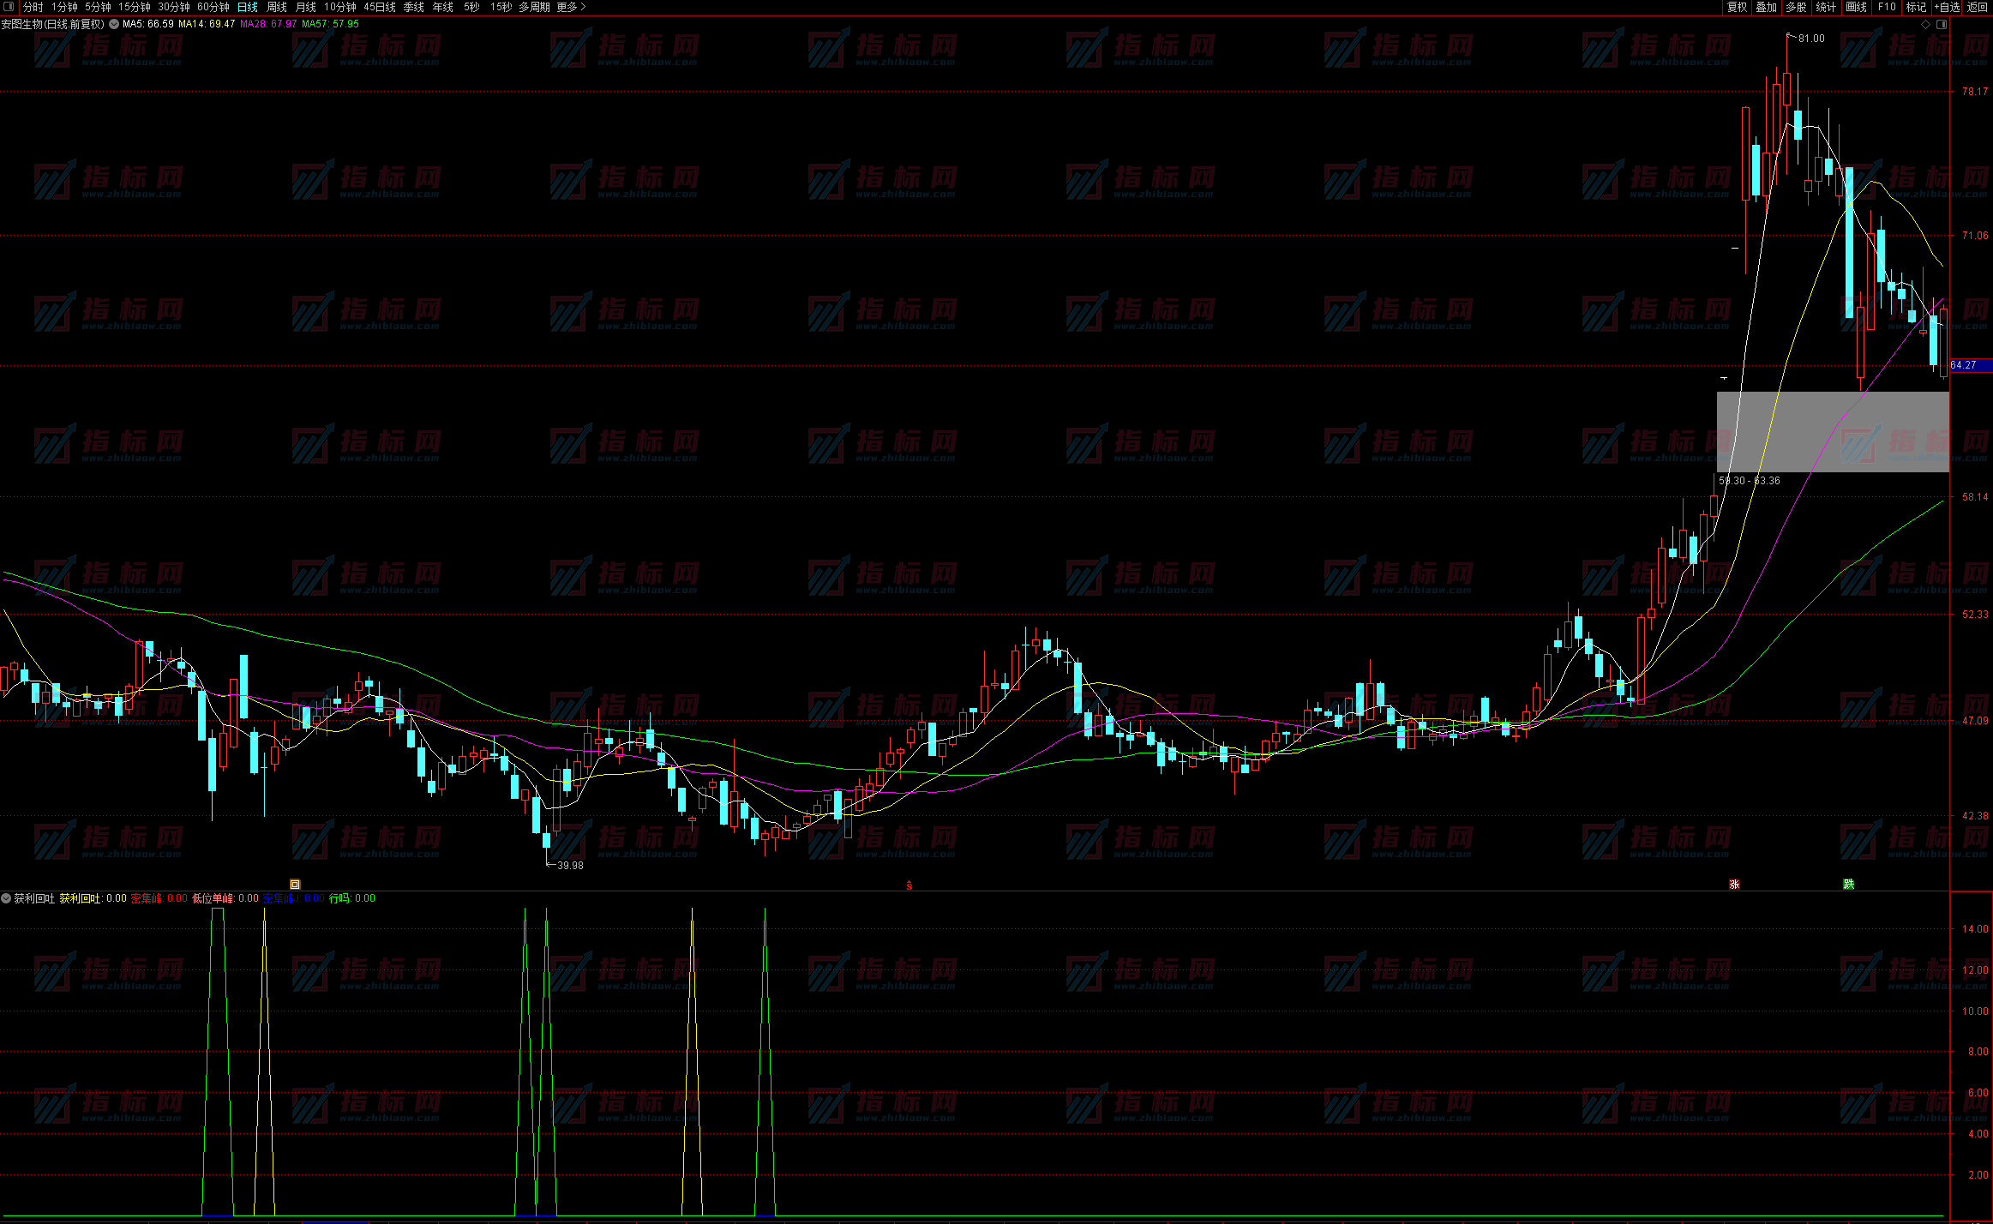Switch to 周线 weekly chart
This screenshot has width=1993, height=1224.
pyautogui.click(x=277, y=7)
